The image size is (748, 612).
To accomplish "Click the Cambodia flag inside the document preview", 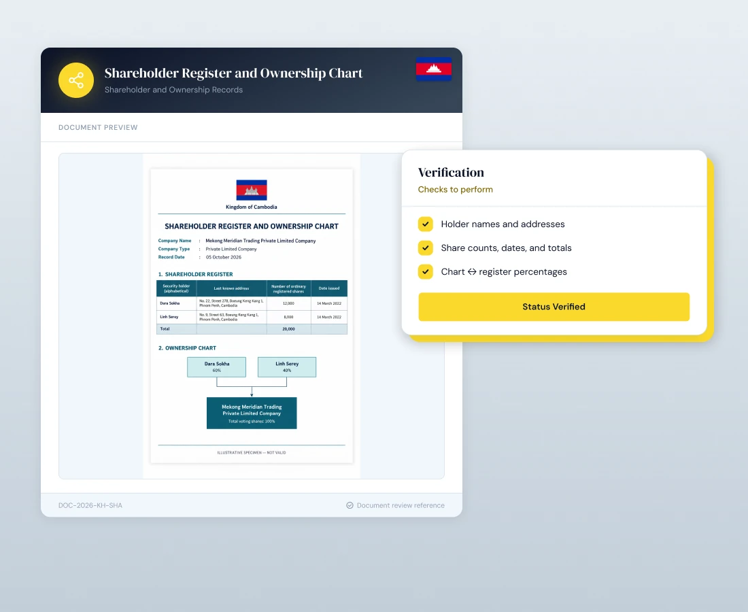I will click(x=252, y=190).
